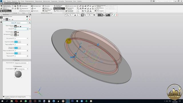Viewport: 183px width, 103px height.
Task: Open the Угол уклона dropdown
Action: (x=27, y=38)
